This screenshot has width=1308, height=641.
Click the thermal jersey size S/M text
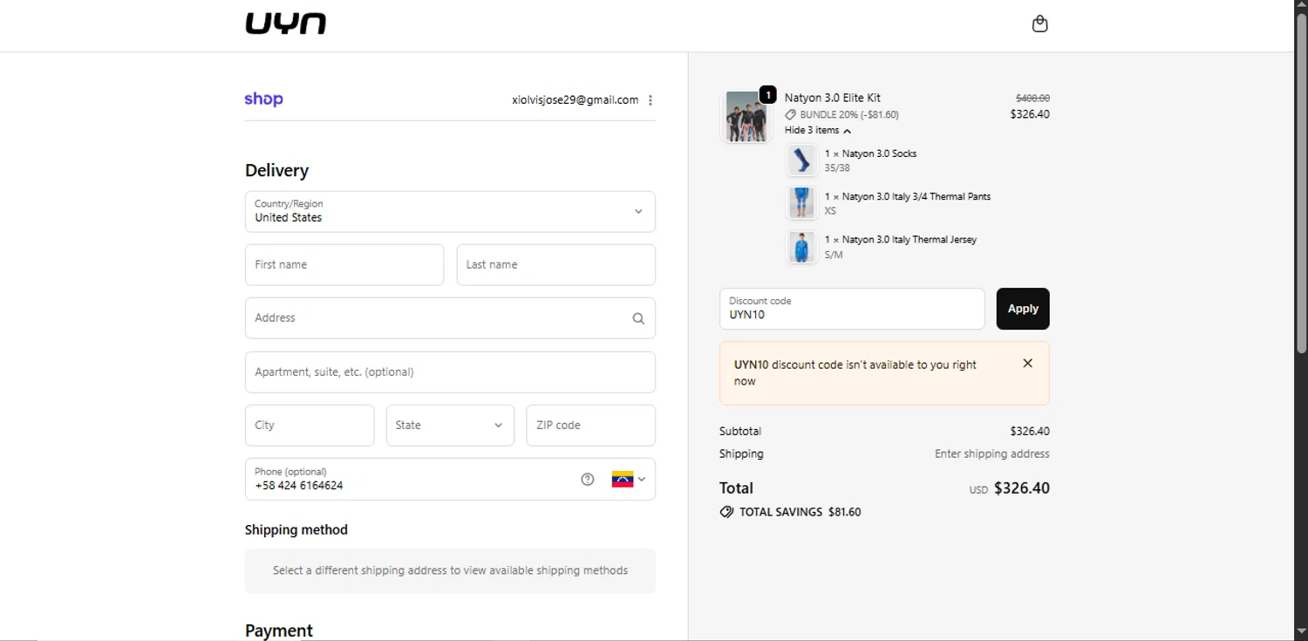point(834,256)
